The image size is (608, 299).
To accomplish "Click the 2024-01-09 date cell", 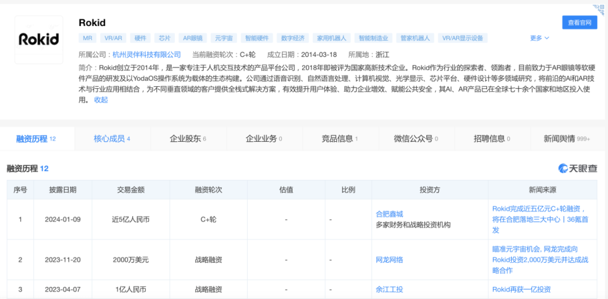I will 63,220.
